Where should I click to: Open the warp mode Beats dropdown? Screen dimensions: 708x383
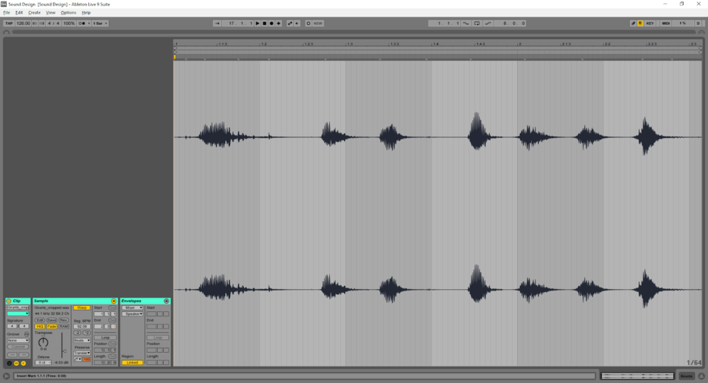[82, 340]
